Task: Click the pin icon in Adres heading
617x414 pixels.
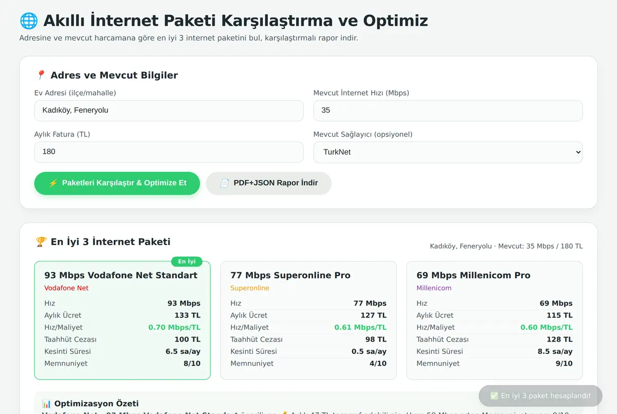Action: [41, 75]
